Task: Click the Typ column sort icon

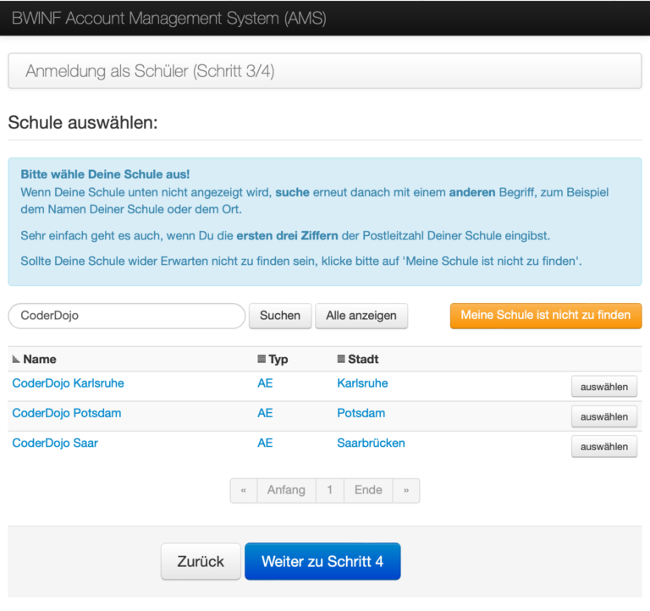Action: click(262, 360)
